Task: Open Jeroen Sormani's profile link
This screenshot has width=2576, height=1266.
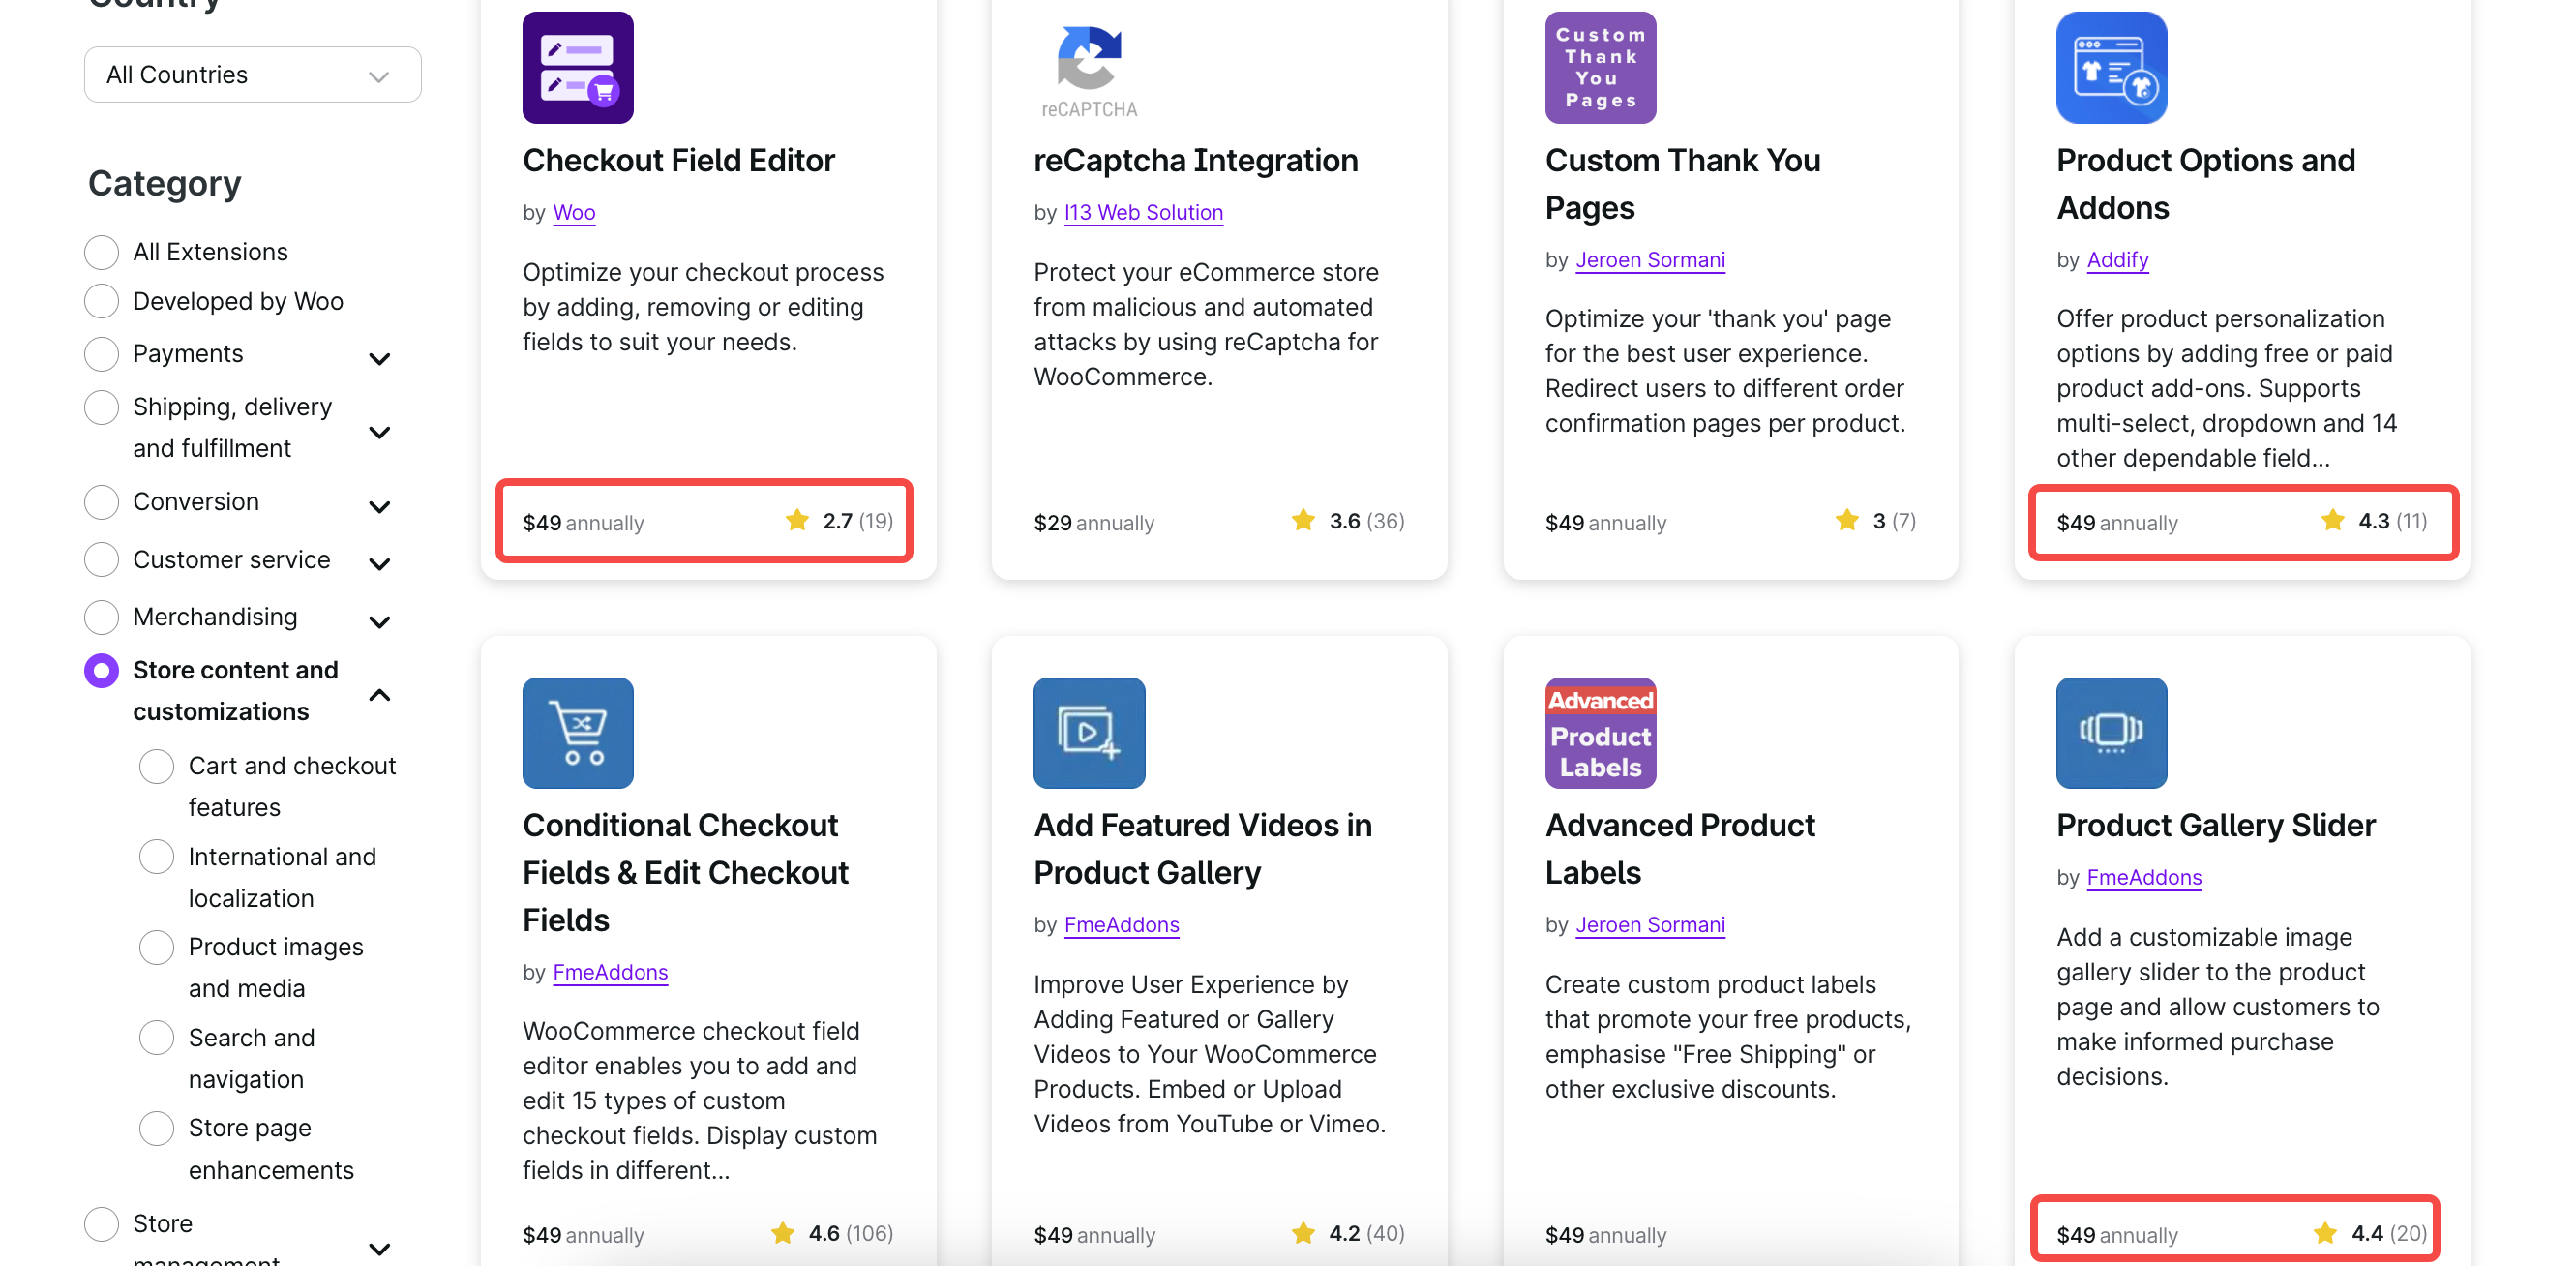Action: (1650, 259)
